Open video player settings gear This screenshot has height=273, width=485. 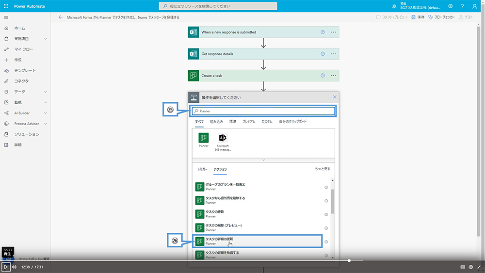click(x=471, y=267)
